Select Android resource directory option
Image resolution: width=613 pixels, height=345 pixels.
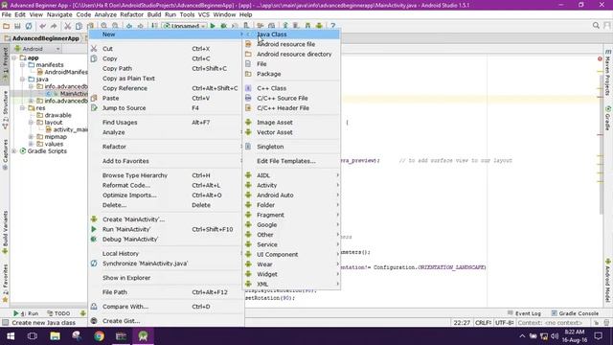point(291,54)
